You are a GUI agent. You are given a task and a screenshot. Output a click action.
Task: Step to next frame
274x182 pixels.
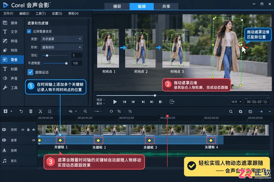click(143, 102)
